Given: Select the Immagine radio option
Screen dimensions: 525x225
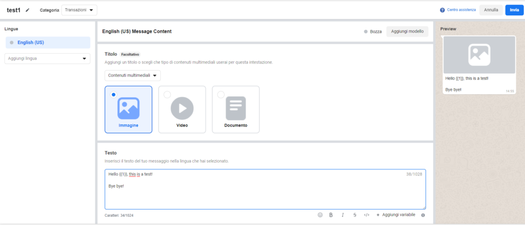Looking at the screenshot, I should (113, 95).
